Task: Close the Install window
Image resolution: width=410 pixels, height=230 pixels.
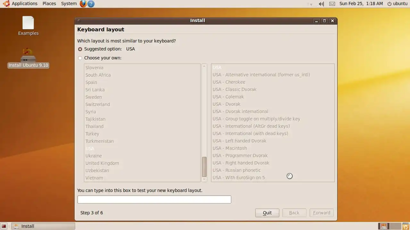Action: click(332, 21)
